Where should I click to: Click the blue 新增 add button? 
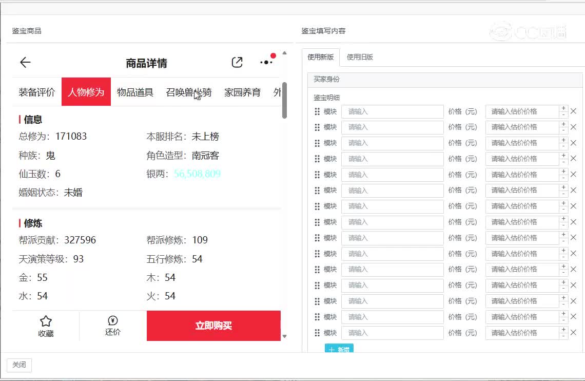339,349
